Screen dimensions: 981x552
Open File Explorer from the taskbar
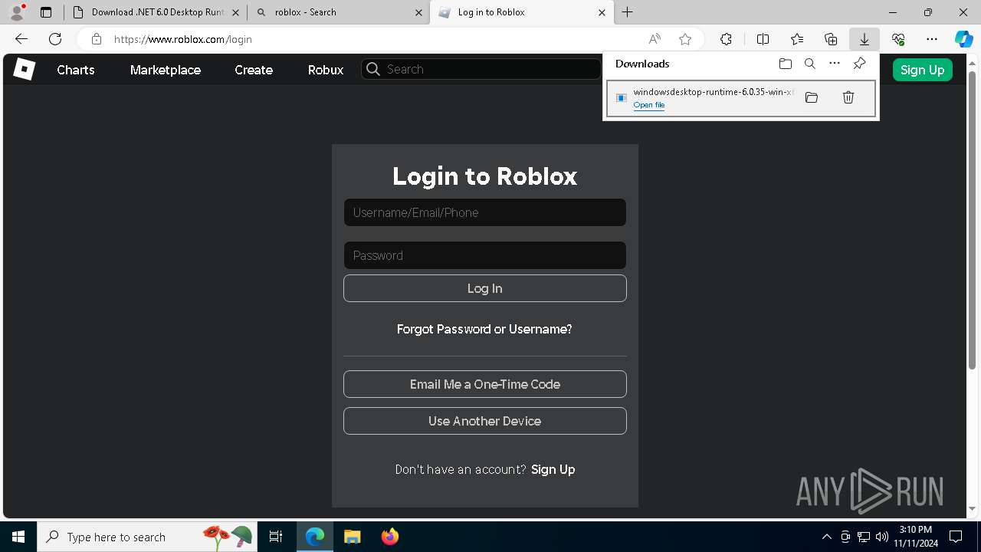(x=352, y=537)
